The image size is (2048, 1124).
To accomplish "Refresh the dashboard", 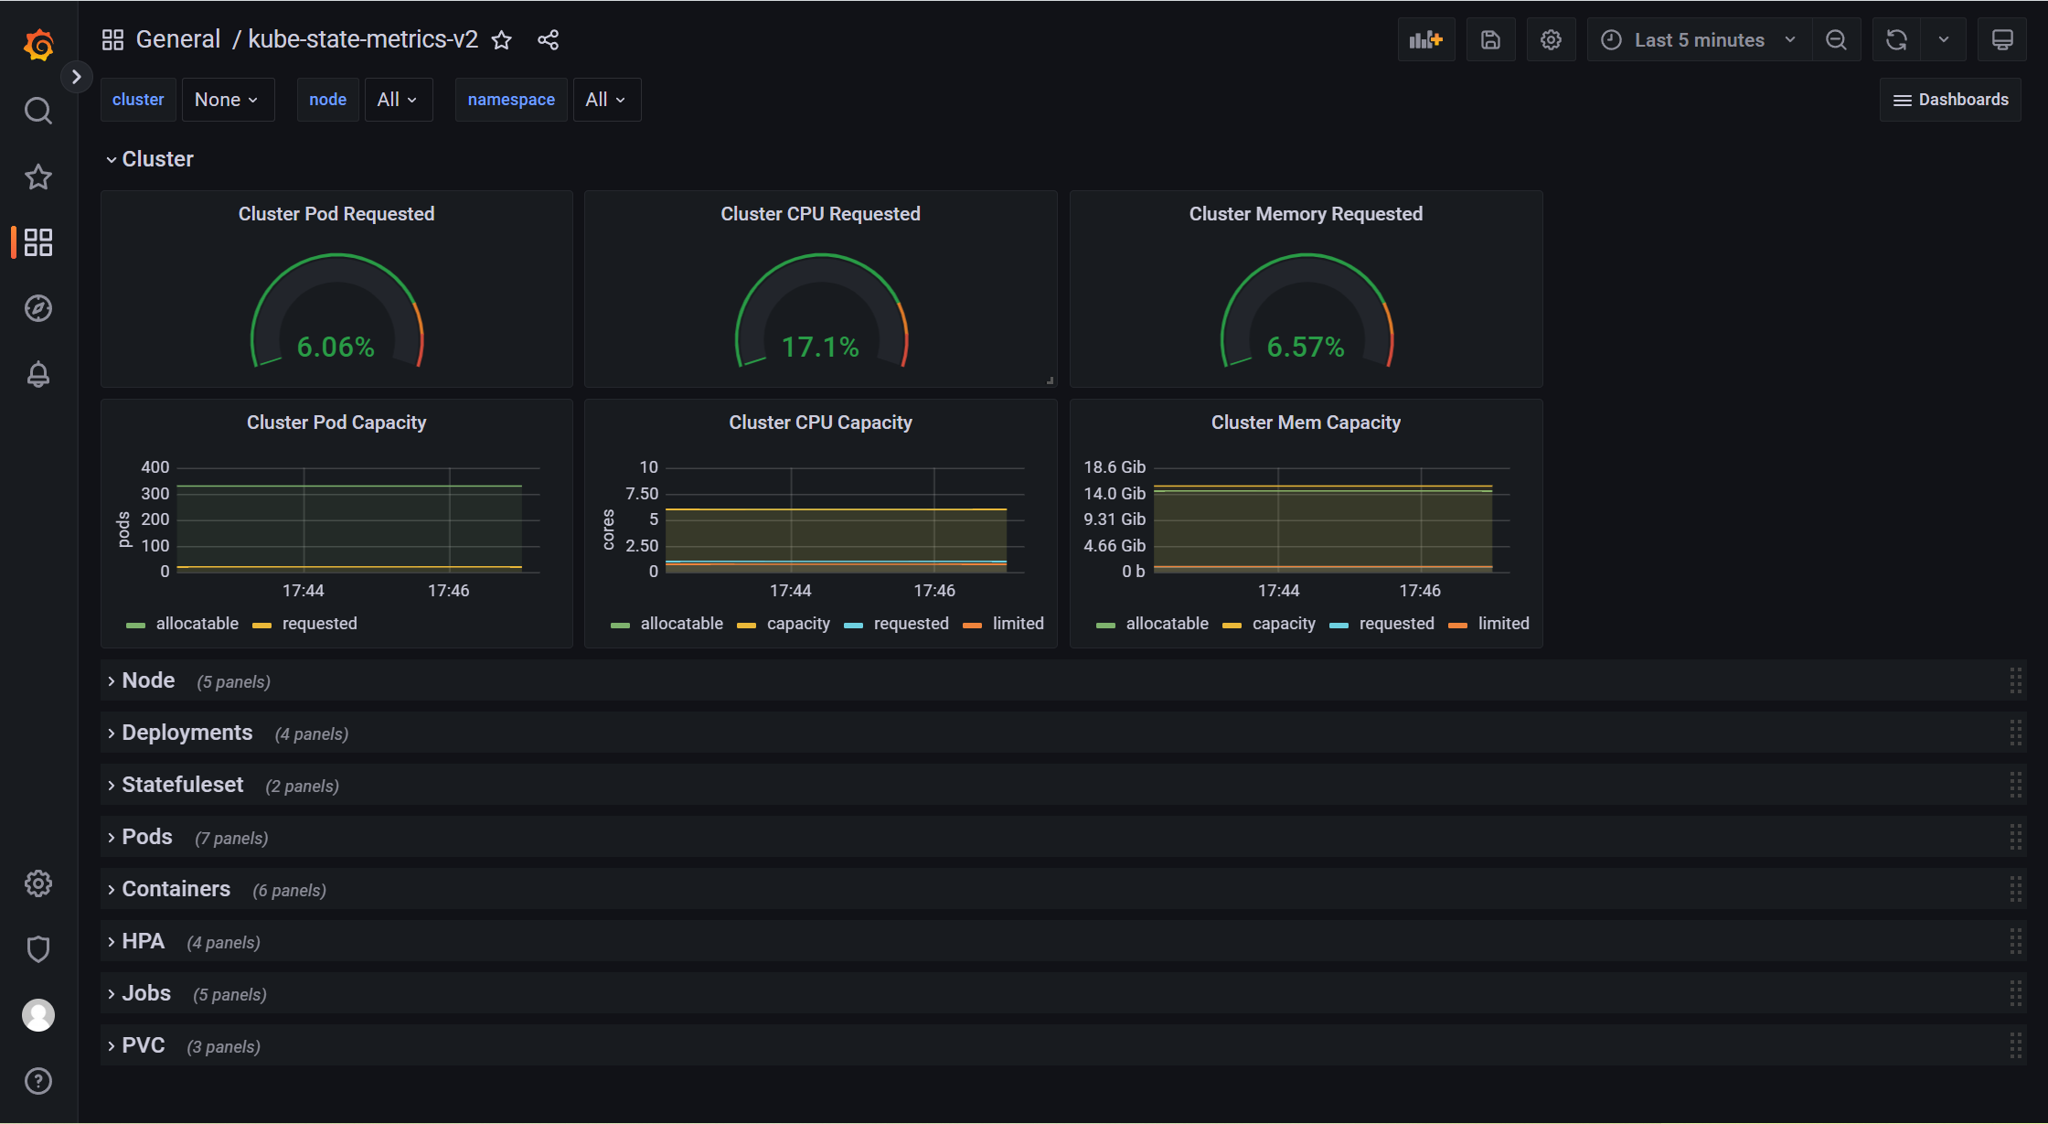I will (1896, 40).
